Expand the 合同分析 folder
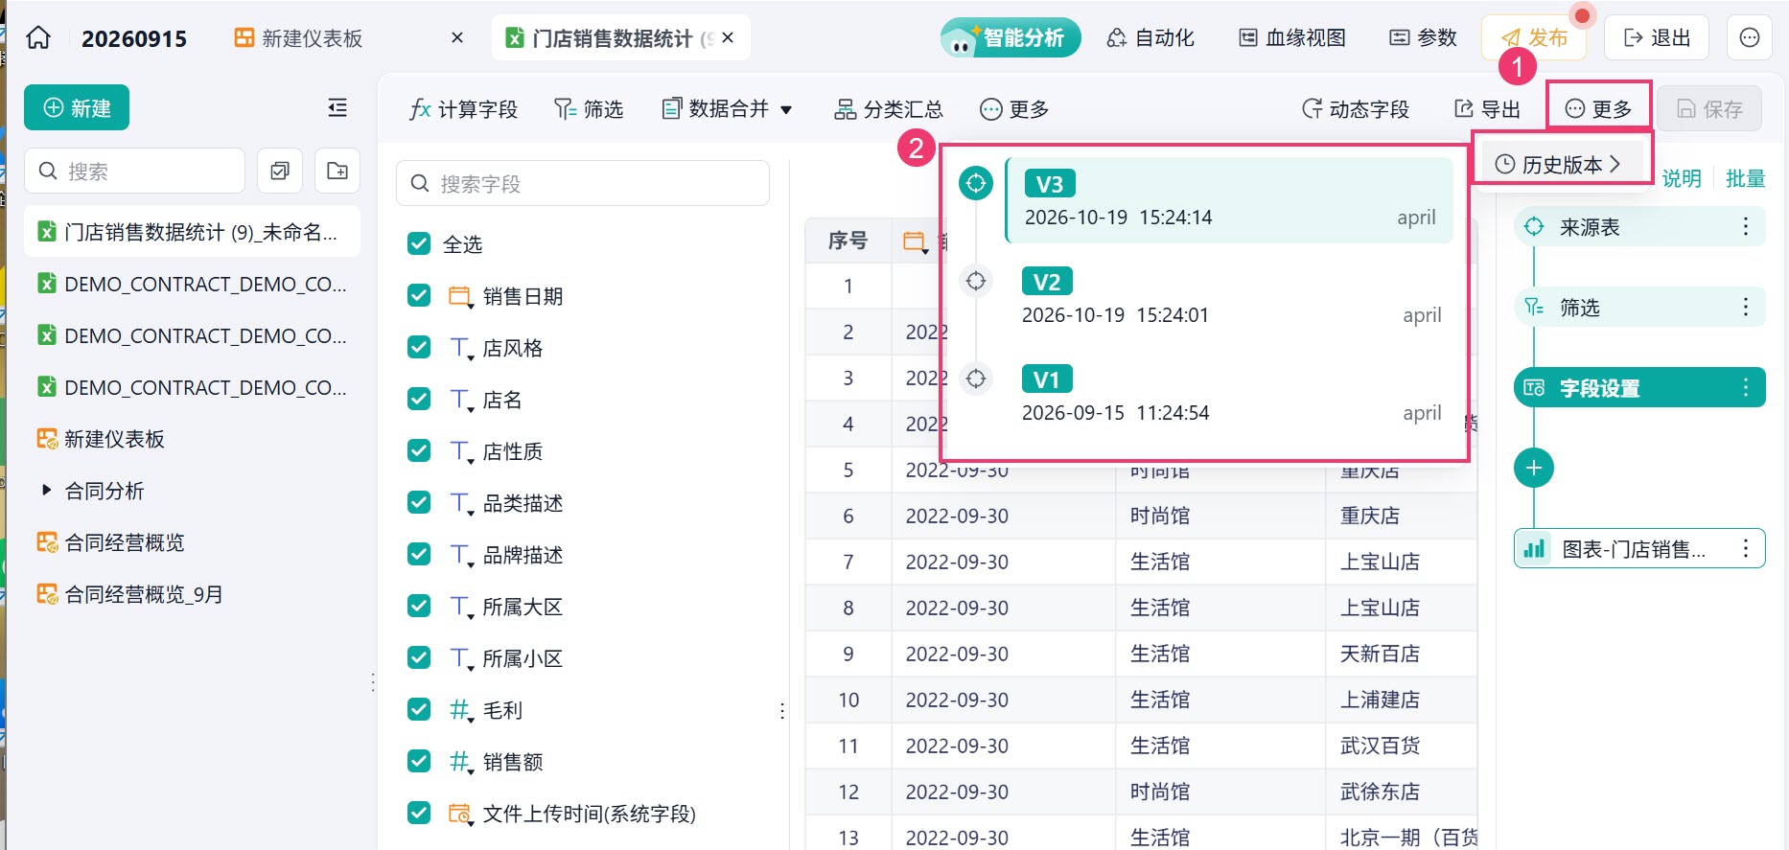Viewport: 1789px width, 850px height. [46, 490]
